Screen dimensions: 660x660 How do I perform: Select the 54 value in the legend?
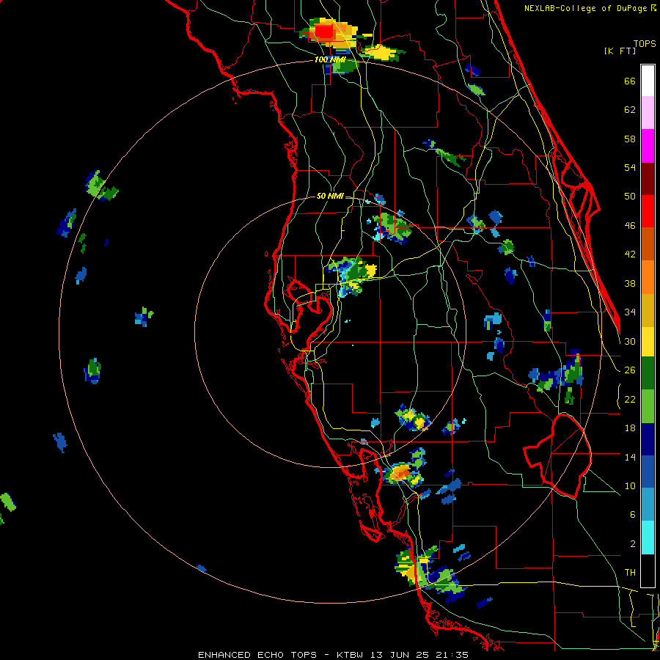[x=630, y=167]
